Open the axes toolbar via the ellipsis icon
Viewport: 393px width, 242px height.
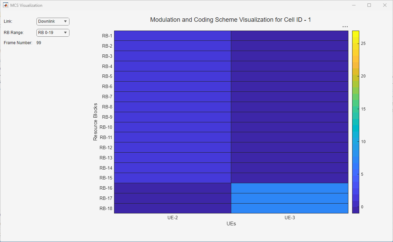click(345, 27)
